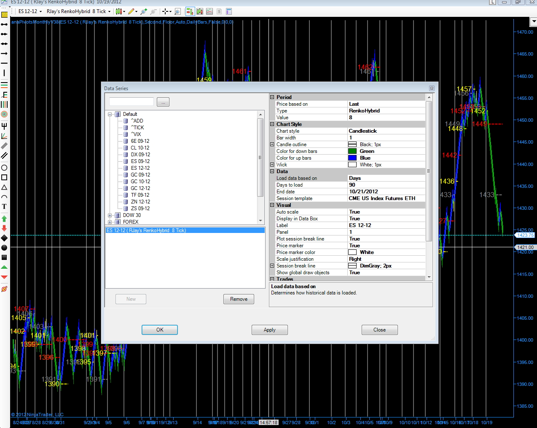Click the White price marker color swatch
The width and height of the screenshot is (537, 428).
352,252
